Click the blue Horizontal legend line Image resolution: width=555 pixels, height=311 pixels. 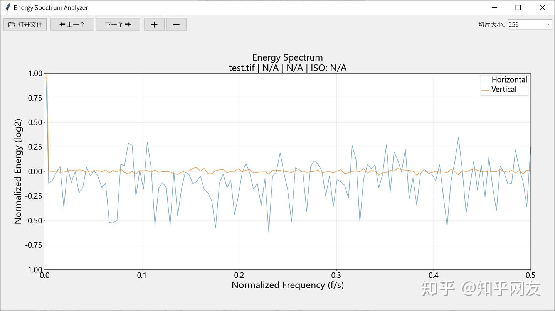point(485,80)
